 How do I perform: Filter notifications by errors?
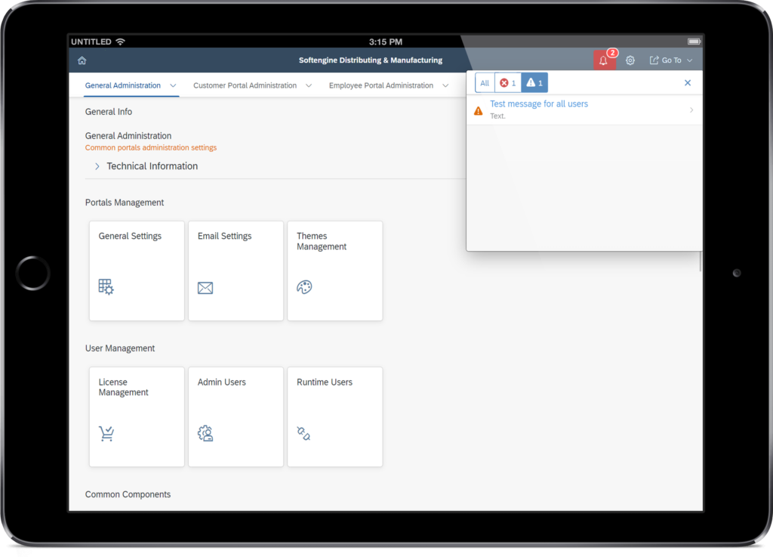coord(508,83)
